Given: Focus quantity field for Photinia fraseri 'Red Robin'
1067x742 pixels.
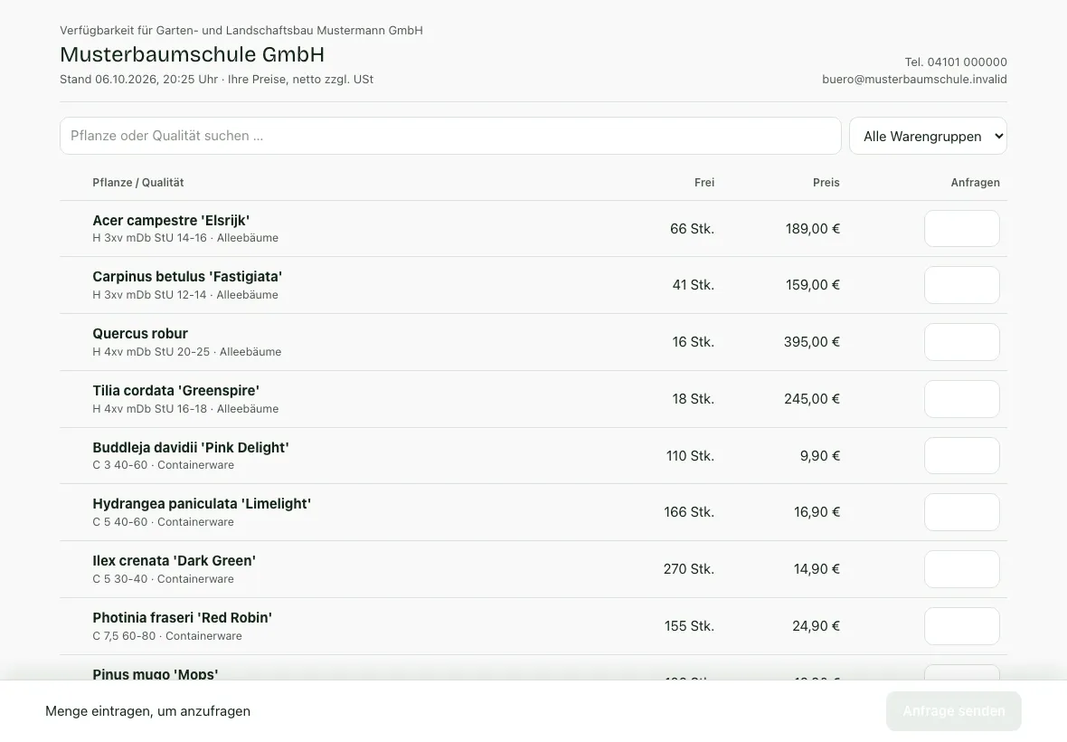Looking at the screenshot, I should (961, 626).
